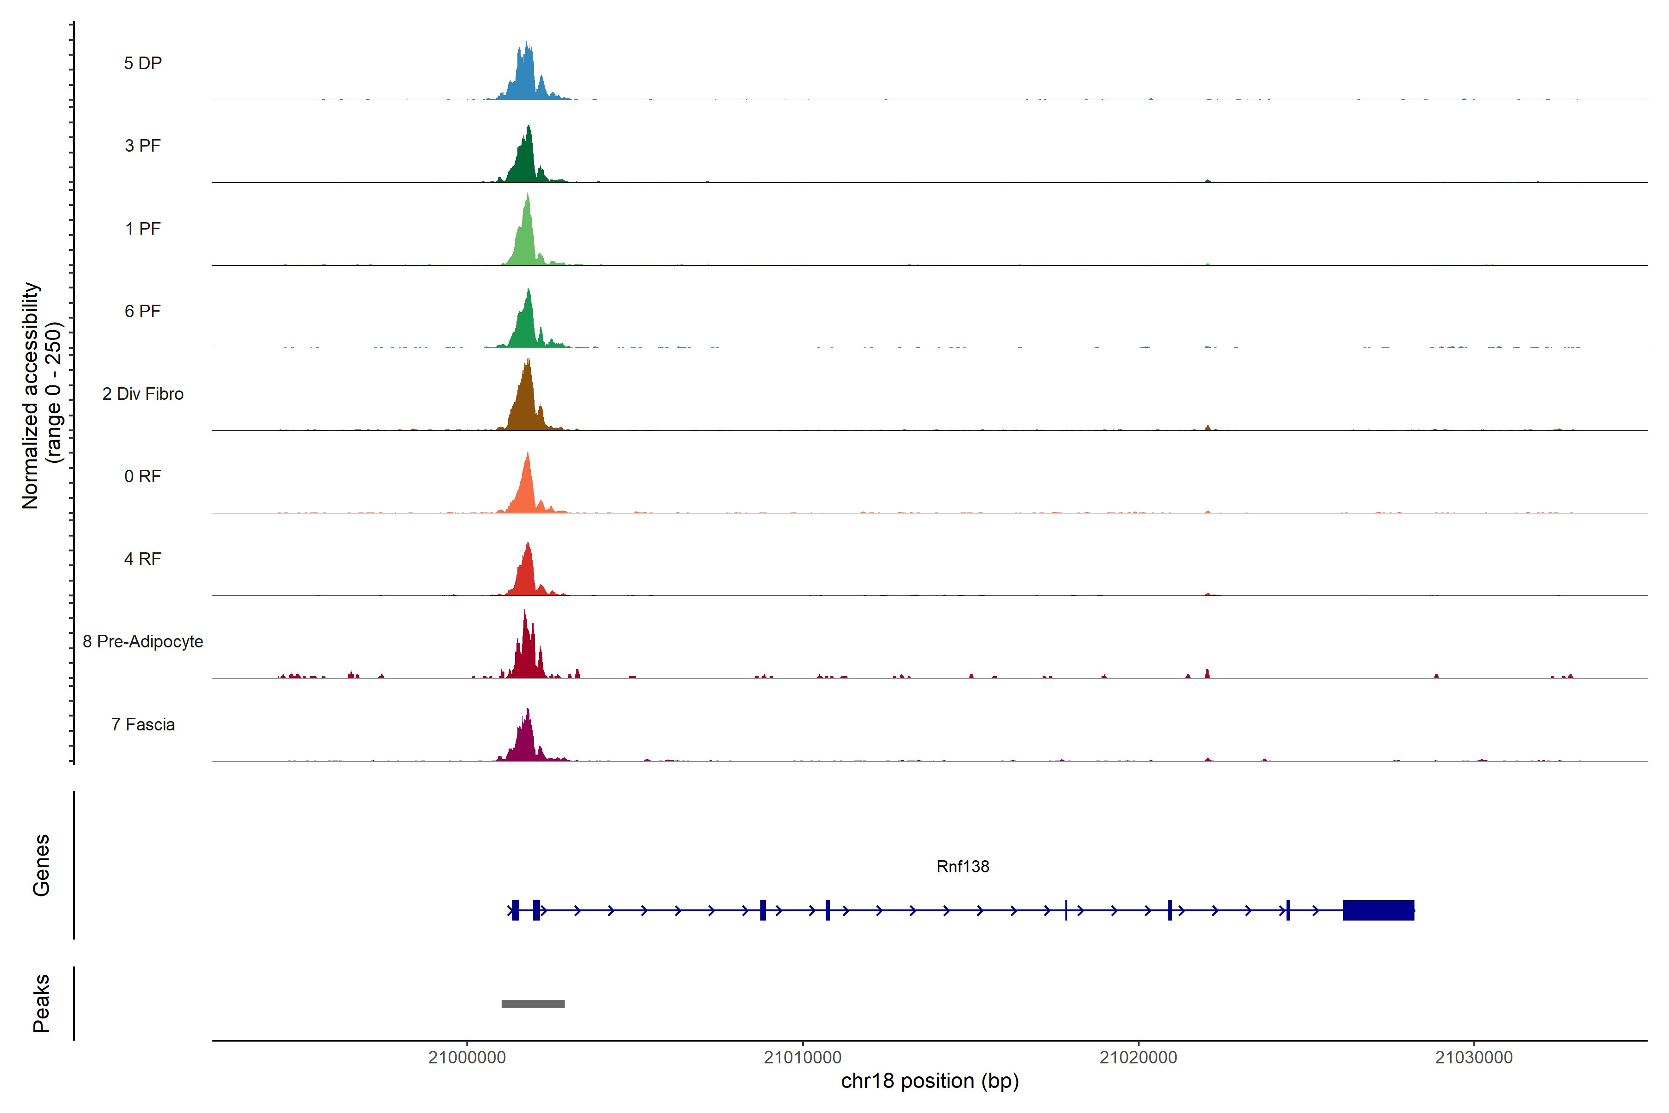Click the large last exon of Rnf138

point(1378,910)
